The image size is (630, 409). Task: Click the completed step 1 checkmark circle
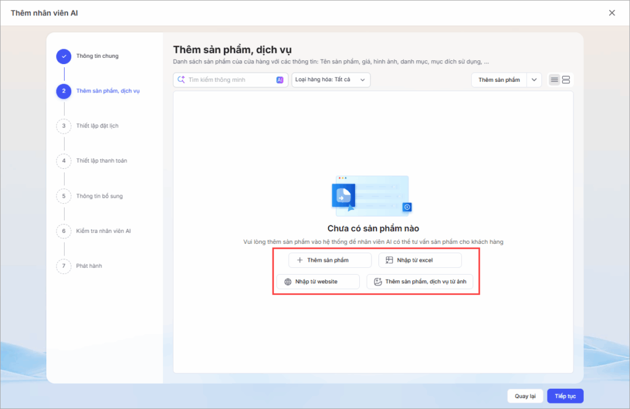[63, 56]
